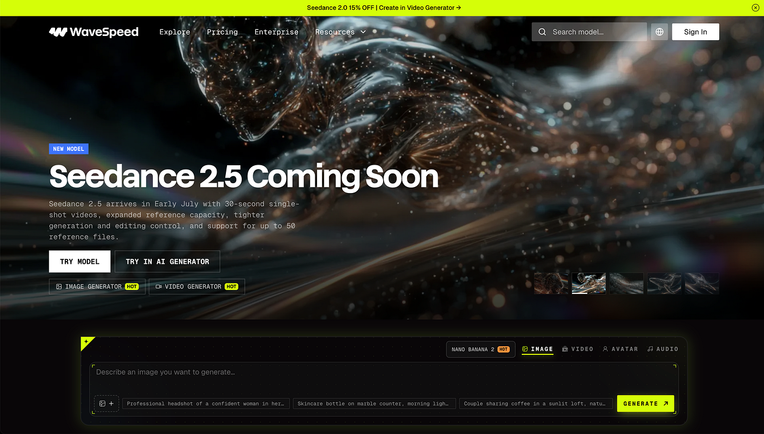Switch to the AVATAR tab
This screenshot has height=434, width=764.
click(x=620, y=349)
